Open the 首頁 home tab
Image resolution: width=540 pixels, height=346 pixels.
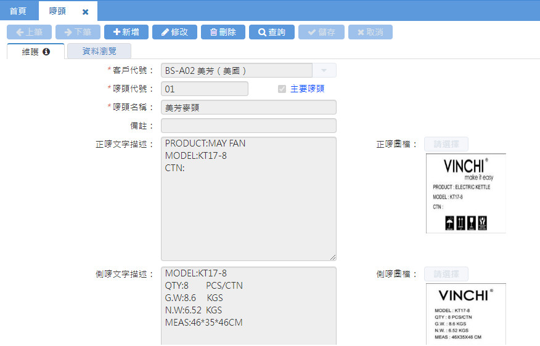tap(18, 11)
